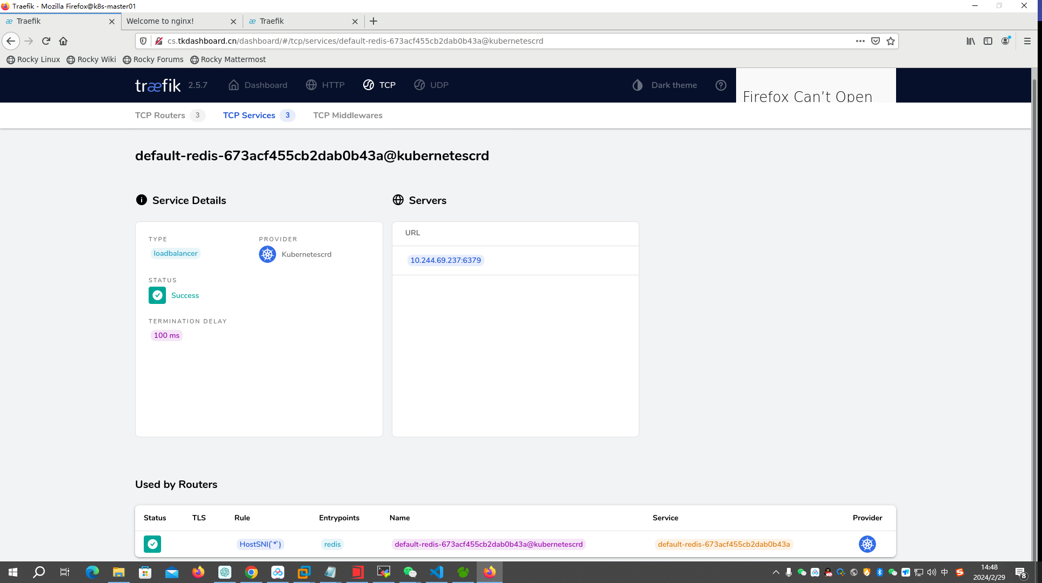Click the Traefik logo icon in navbar
Viewport: 1042px width, 583px height.
157,84
